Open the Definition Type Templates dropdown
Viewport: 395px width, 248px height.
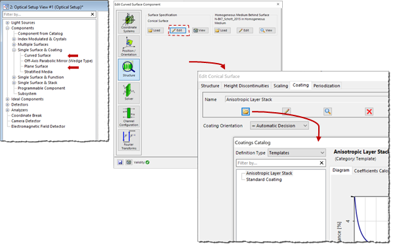pyautogui.click(x=297, y=153)
